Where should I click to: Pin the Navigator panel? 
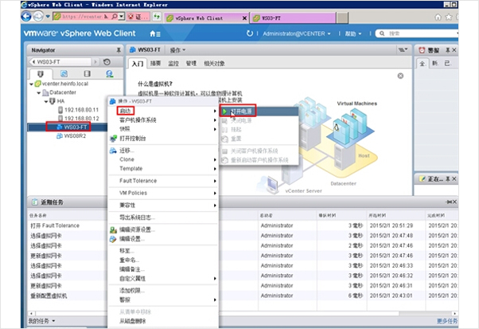tap(119, 50)
